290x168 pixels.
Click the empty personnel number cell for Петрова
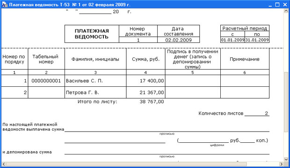coord(46,92)
